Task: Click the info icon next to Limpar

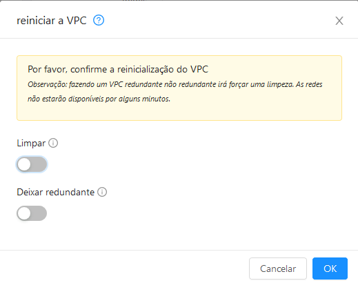Action: [x=53, y=143]
